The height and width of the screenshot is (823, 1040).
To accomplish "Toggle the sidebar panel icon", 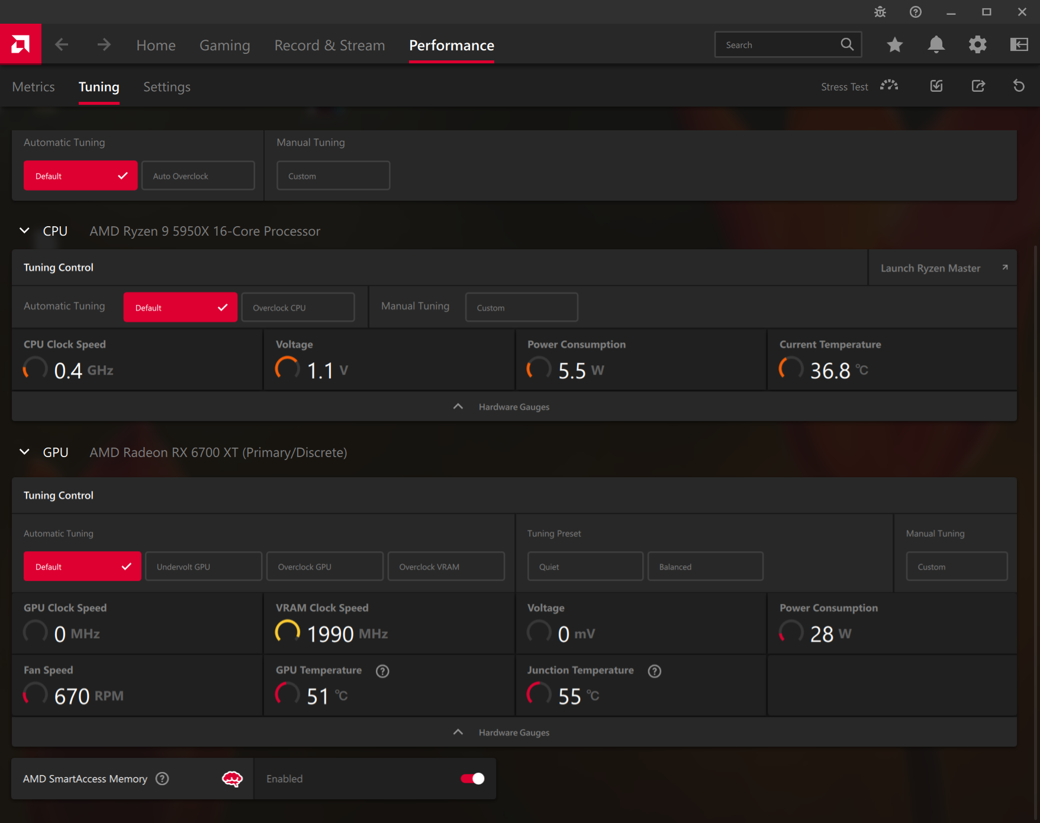I will click(1019, 44).
